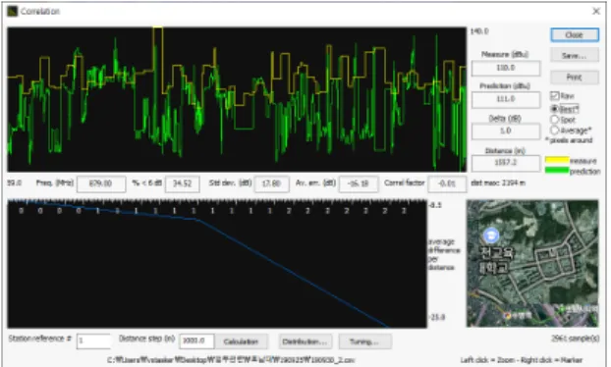Viewport: 611px width, 367px height.
Task: Toggle the Raw checkbox
Action: pos(555,96)
